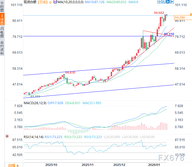The image size is (192, 167).
Task: Click the L50:50.00 level label
Action: 147,137
